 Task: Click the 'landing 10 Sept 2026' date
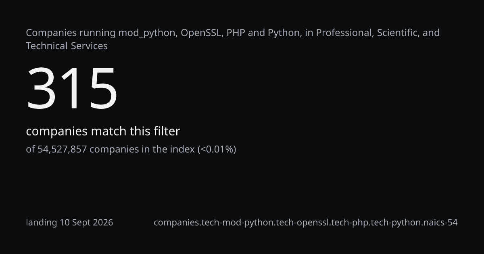click(x=69, y=223)
